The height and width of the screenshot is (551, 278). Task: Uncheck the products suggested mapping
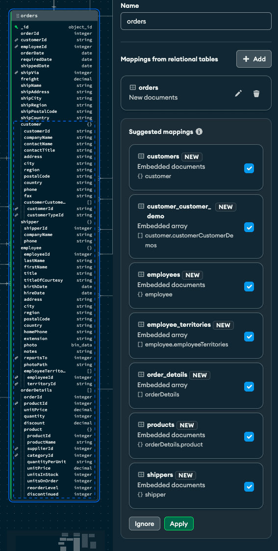249,437
